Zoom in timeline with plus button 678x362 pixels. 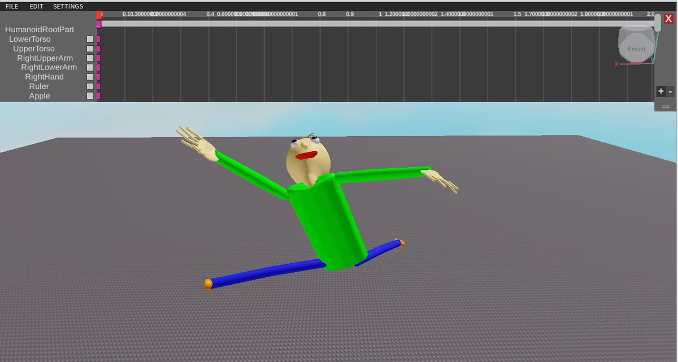tap(661, 91)
